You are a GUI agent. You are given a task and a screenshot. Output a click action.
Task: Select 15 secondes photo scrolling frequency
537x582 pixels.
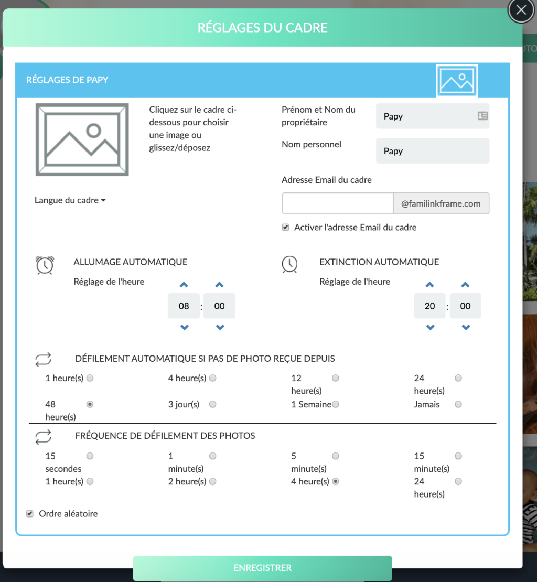[90, 456]
